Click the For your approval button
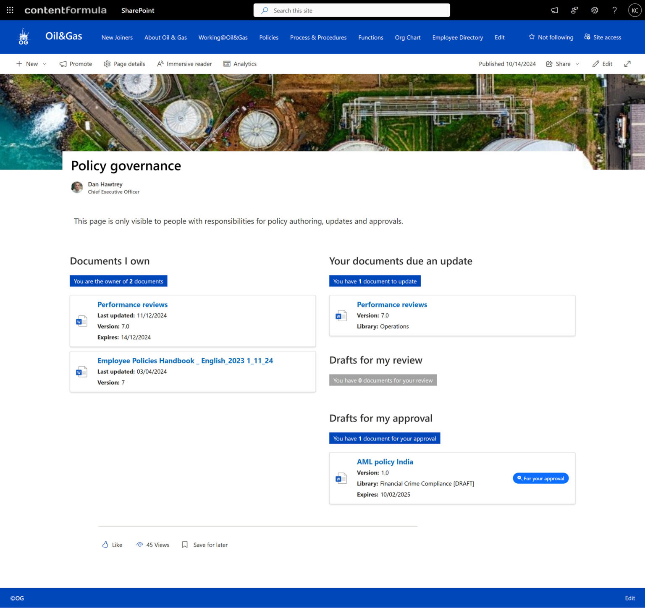The width and height of the screenshot is (645, 608). [x=540, y=478]
